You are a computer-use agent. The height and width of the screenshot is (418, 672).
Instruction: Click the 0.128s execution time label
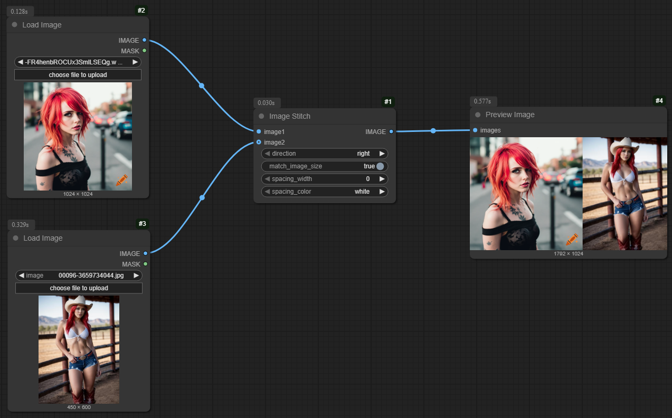[20, 11]
